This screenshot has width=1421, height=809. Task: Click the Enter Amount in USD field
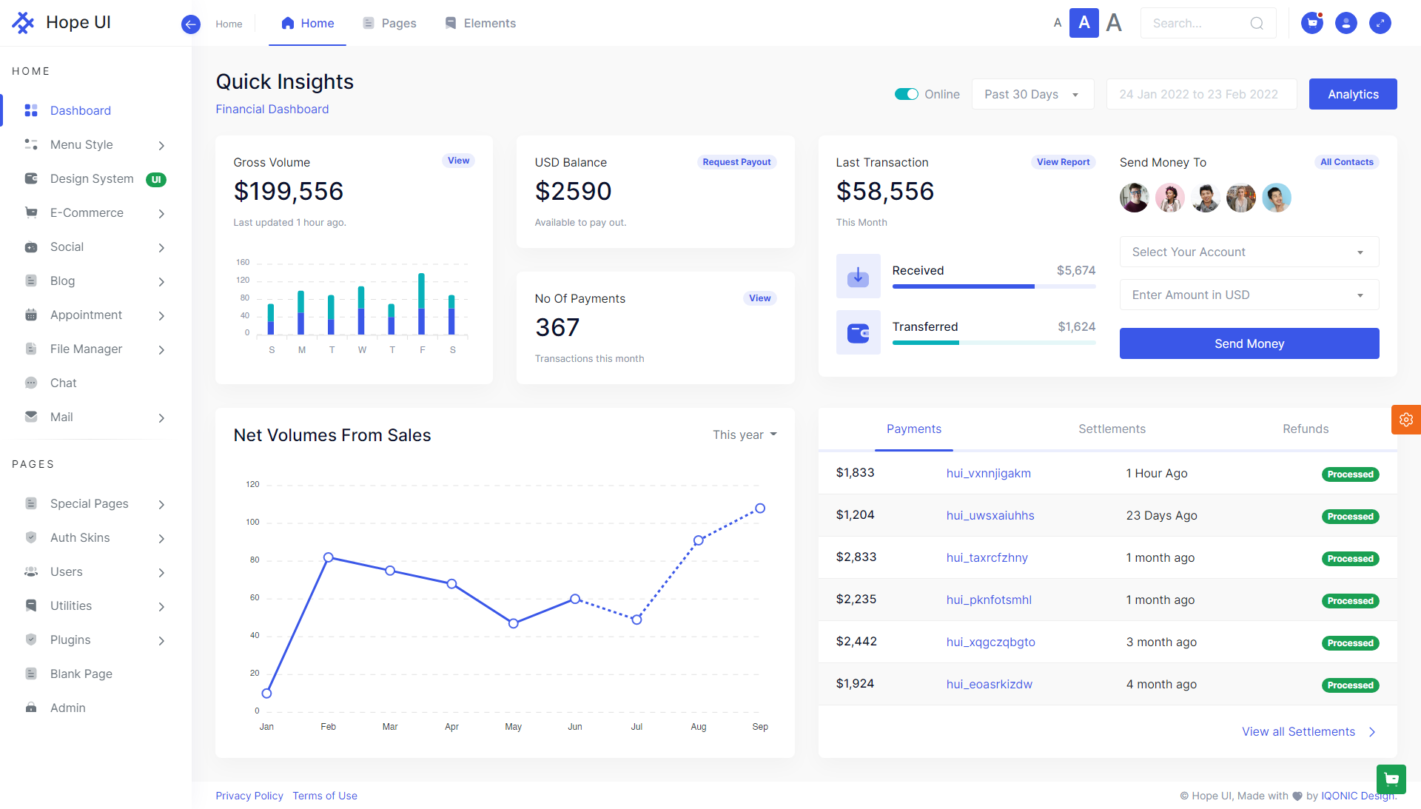point(1249,295)
